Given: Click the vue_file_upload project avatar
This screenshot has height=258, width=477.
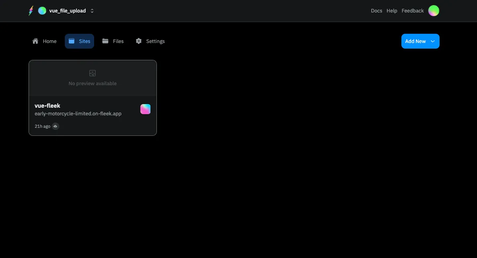Looking at the screenshot, I should point(42,11).
